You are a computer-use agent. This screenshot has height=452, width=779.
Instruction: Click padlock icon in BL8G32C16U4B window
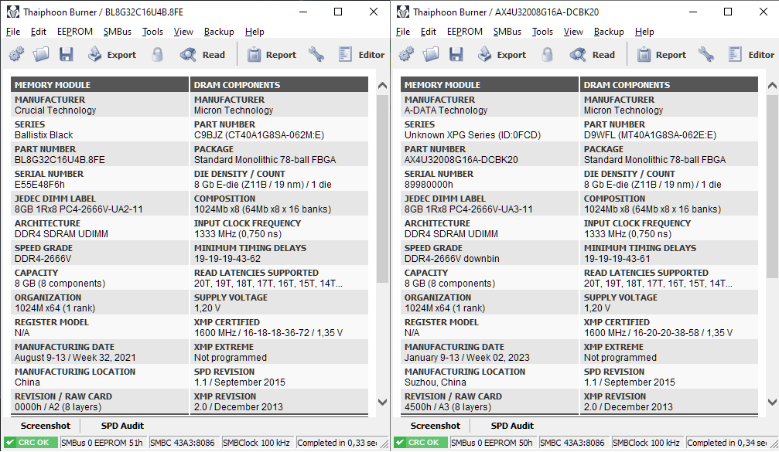click(x=158, y=54)
